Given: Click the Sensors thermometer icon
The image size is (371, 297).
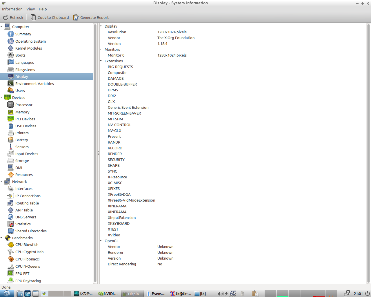Looking at the screenshot, I should tap(10, 147).
